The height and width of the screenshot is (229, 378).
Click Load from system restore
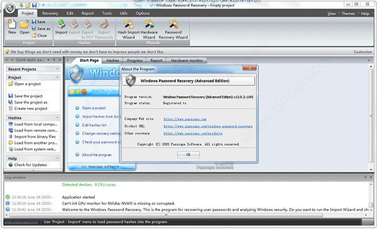click(33, 149)
